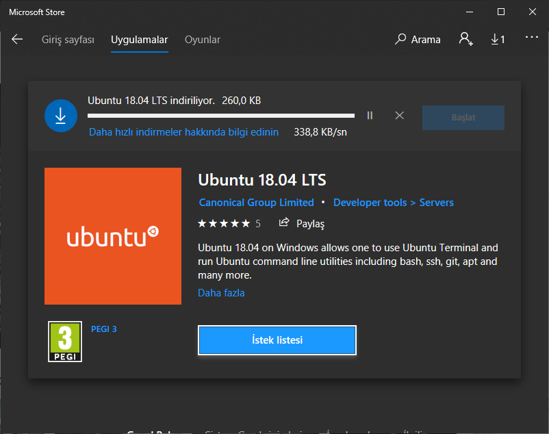Viewport: 549px width, 434px height.
Task: Go to the Oyunlar tab
Action: [203, 40]
